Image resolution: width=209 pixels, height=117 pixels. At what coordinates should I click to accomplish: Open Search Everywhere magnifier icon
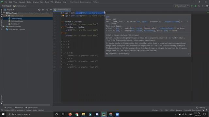pyautogui.click(x=207, y=6)
